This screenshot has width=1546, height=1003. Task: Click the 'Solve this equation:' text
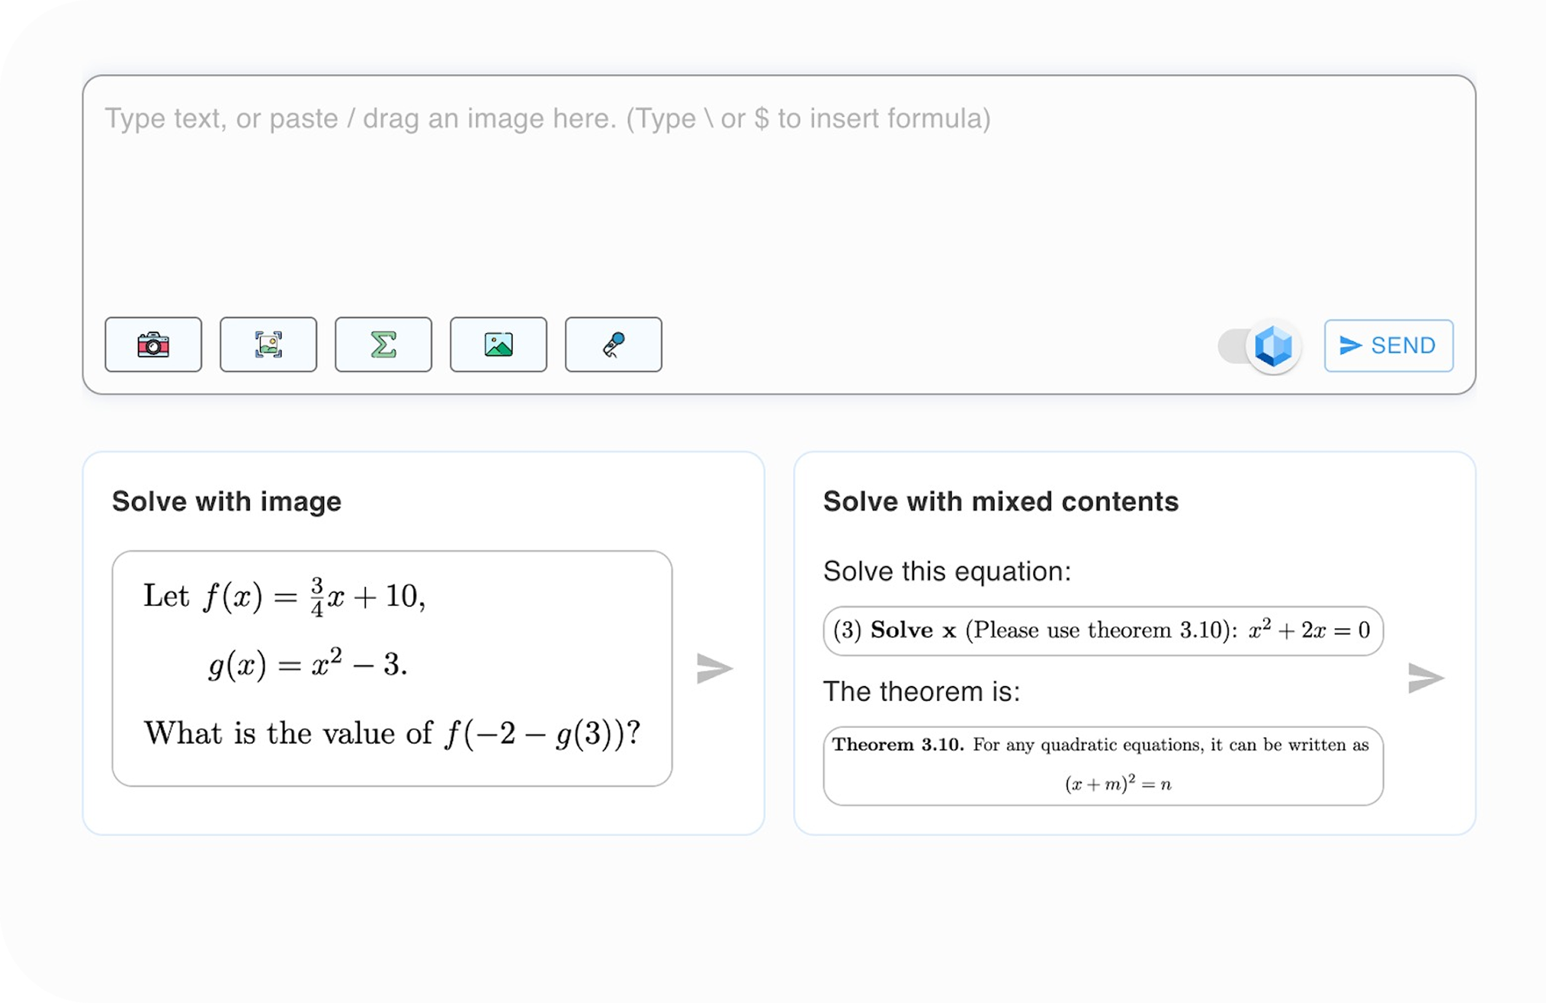tap(947, 571)
